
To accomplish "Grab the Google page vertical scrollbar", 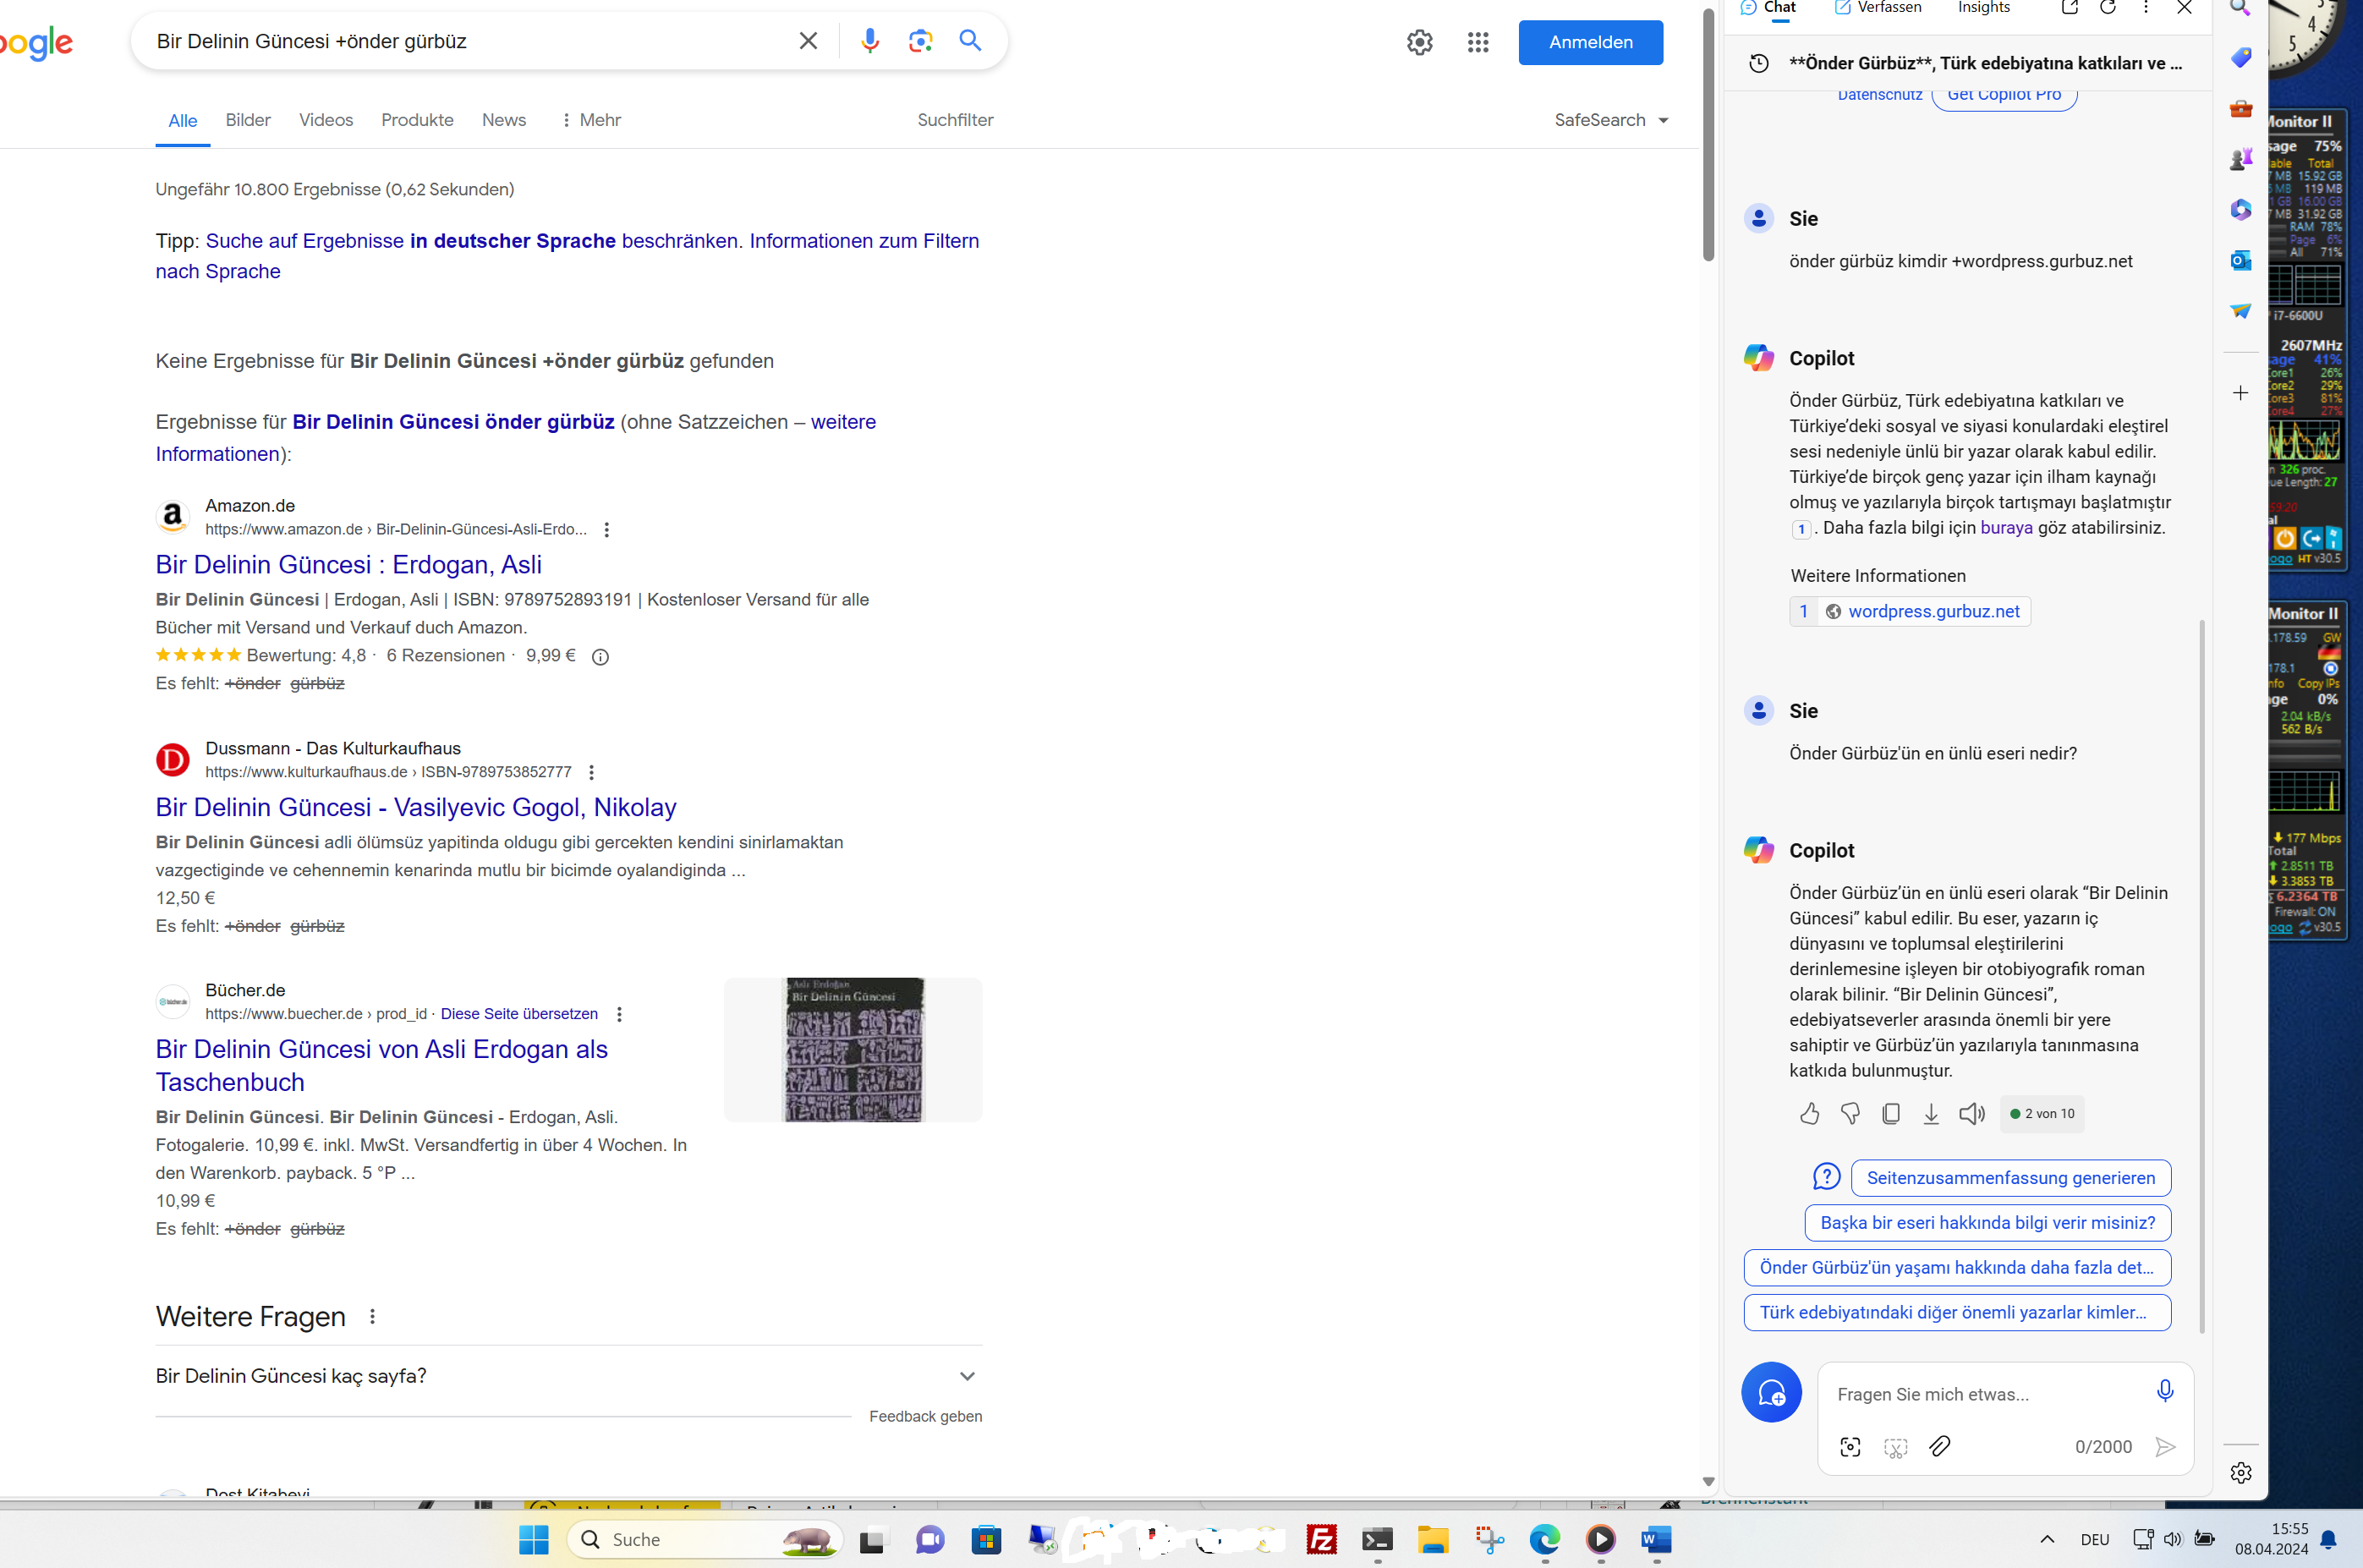I will (x=1708, y=135).
